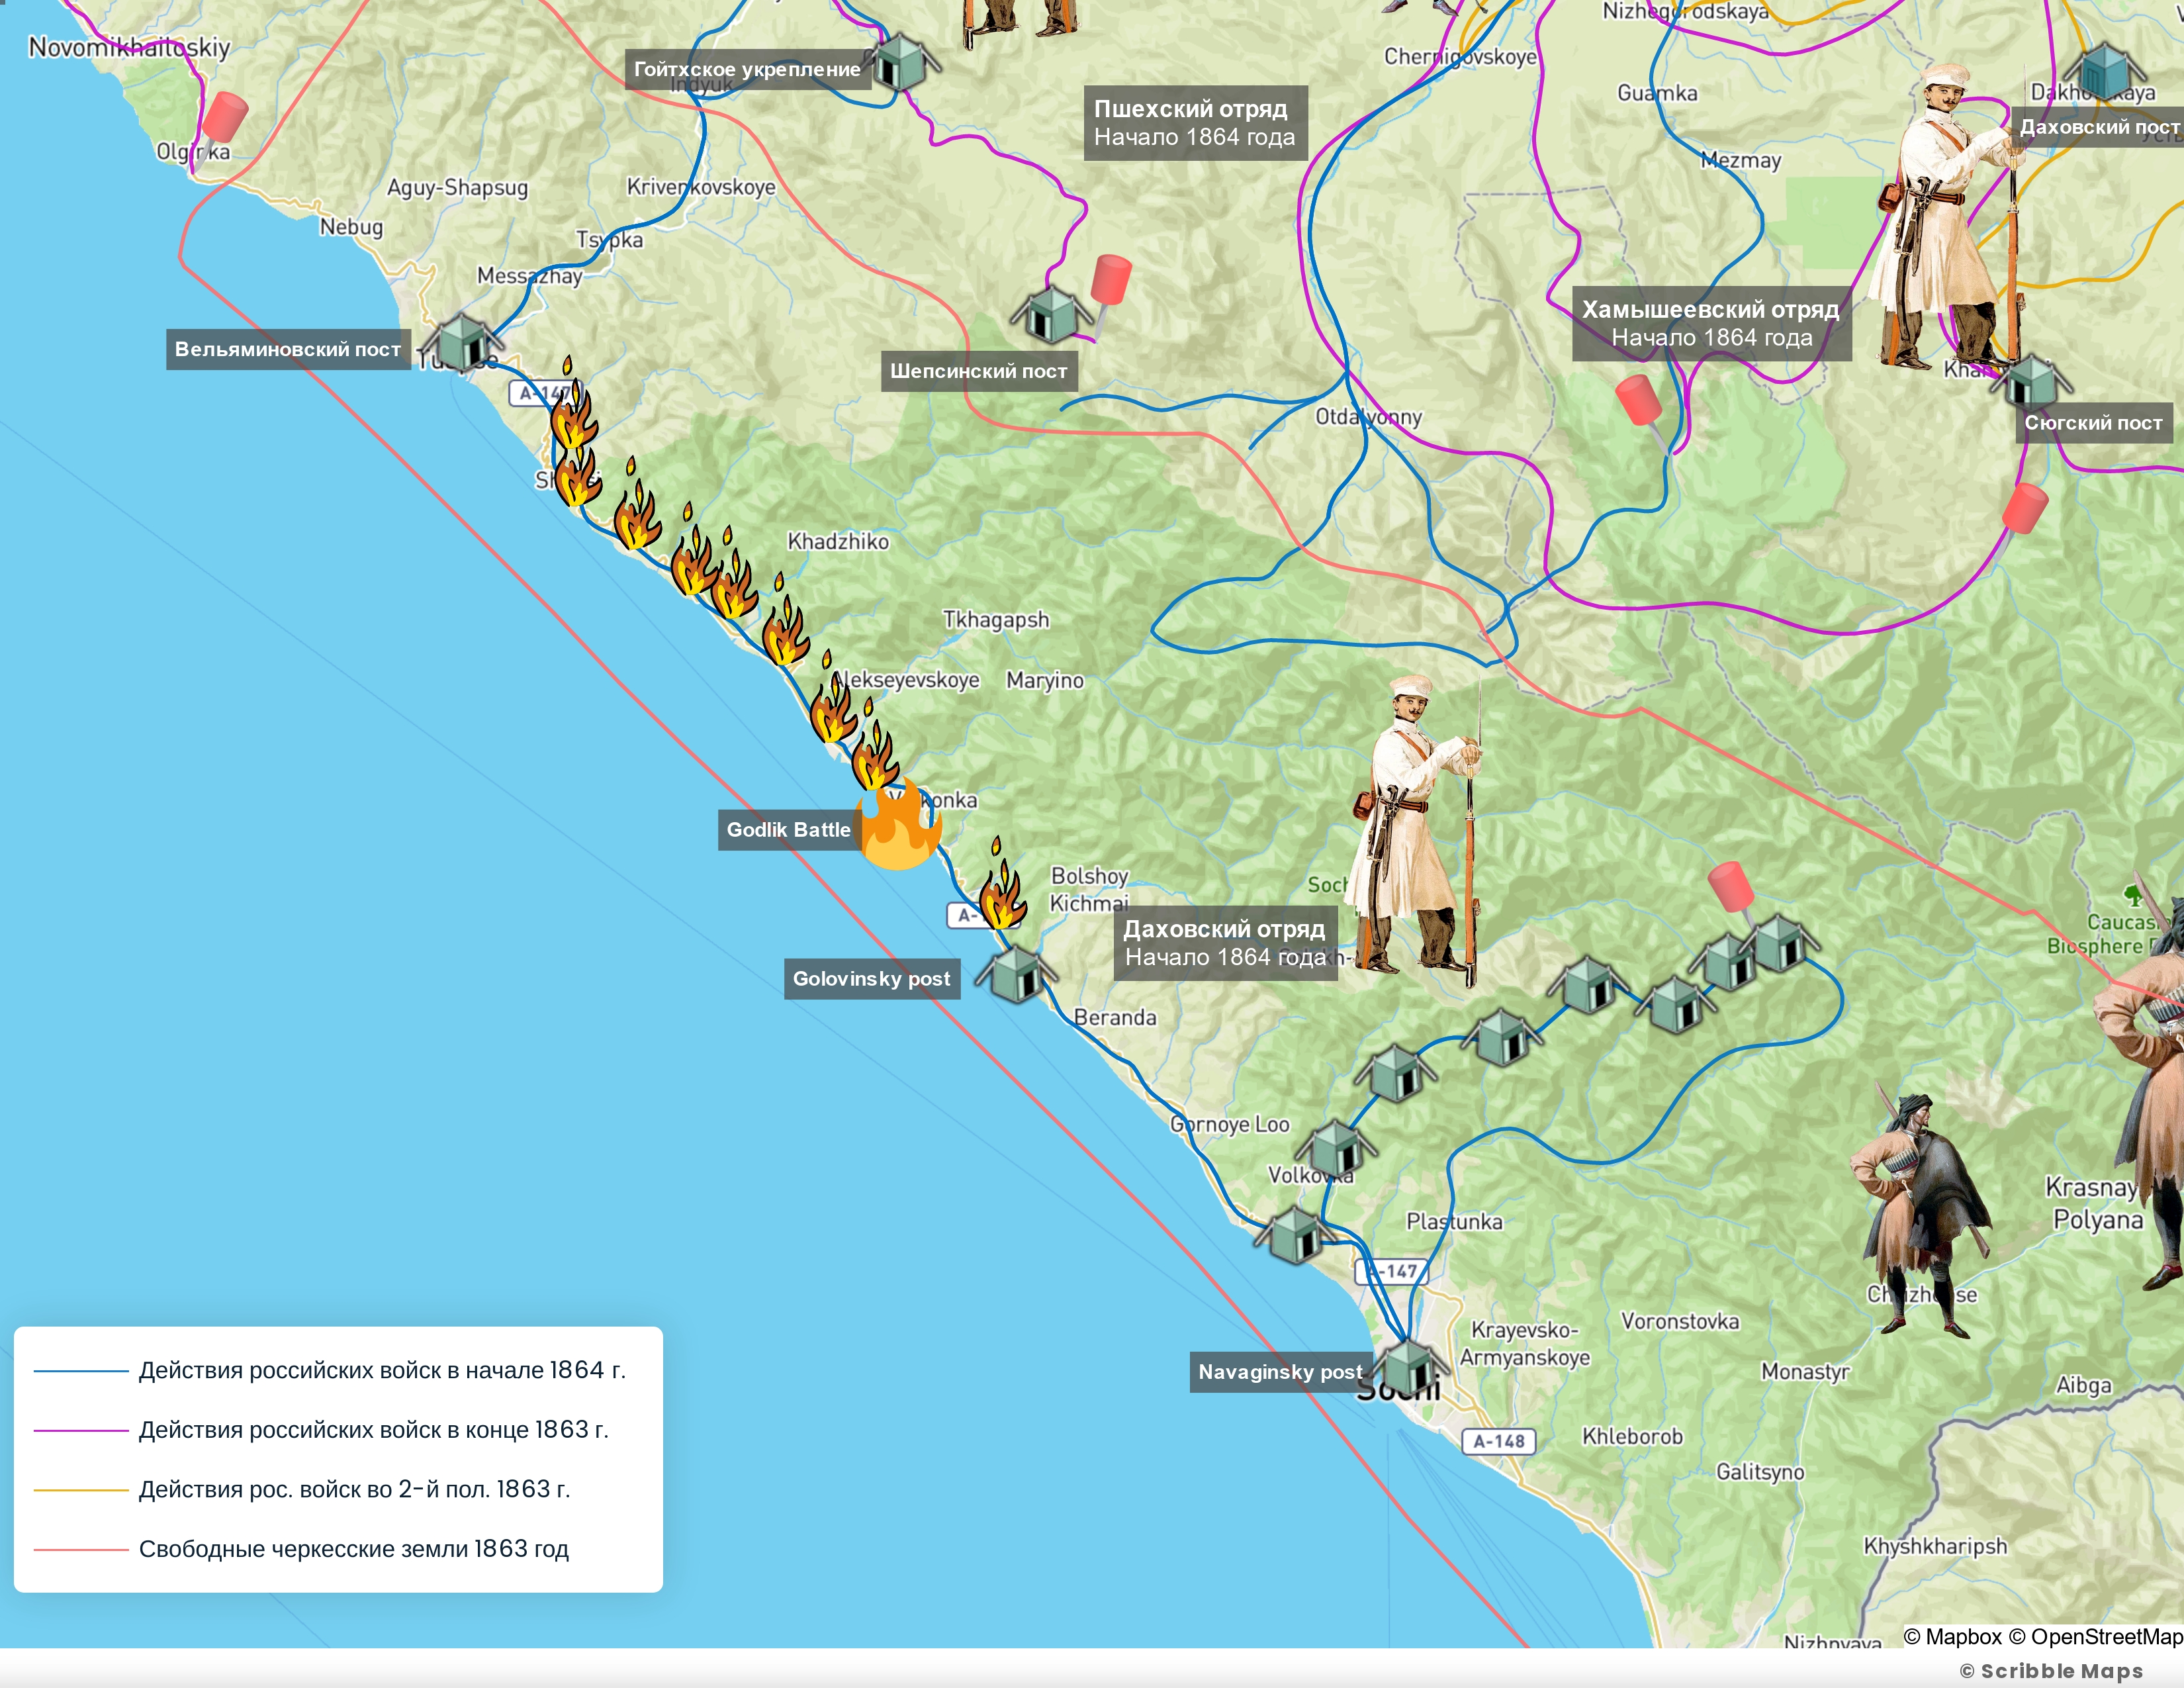2184x1688 pixels.
Task: Click the Golovinsky post tent marker
Action: (1016, 973)
